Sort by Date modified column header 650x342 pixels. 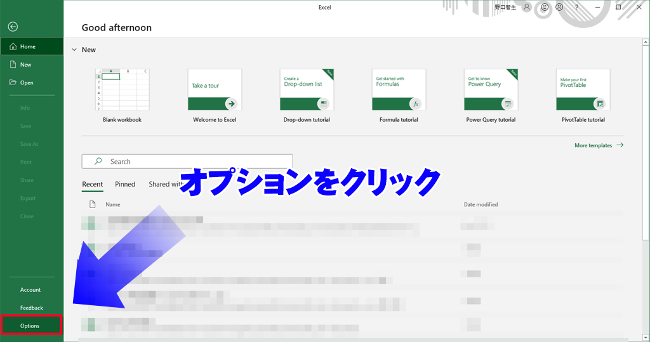(x=481, y=204)
